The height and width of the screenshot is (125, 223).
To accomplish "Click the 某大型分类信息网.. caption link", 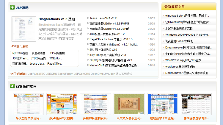I will (x=28, y=118).
